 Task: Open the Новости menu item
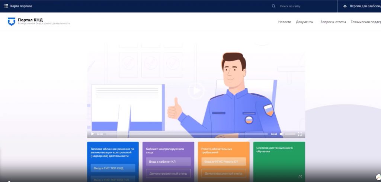pos(285,22)
